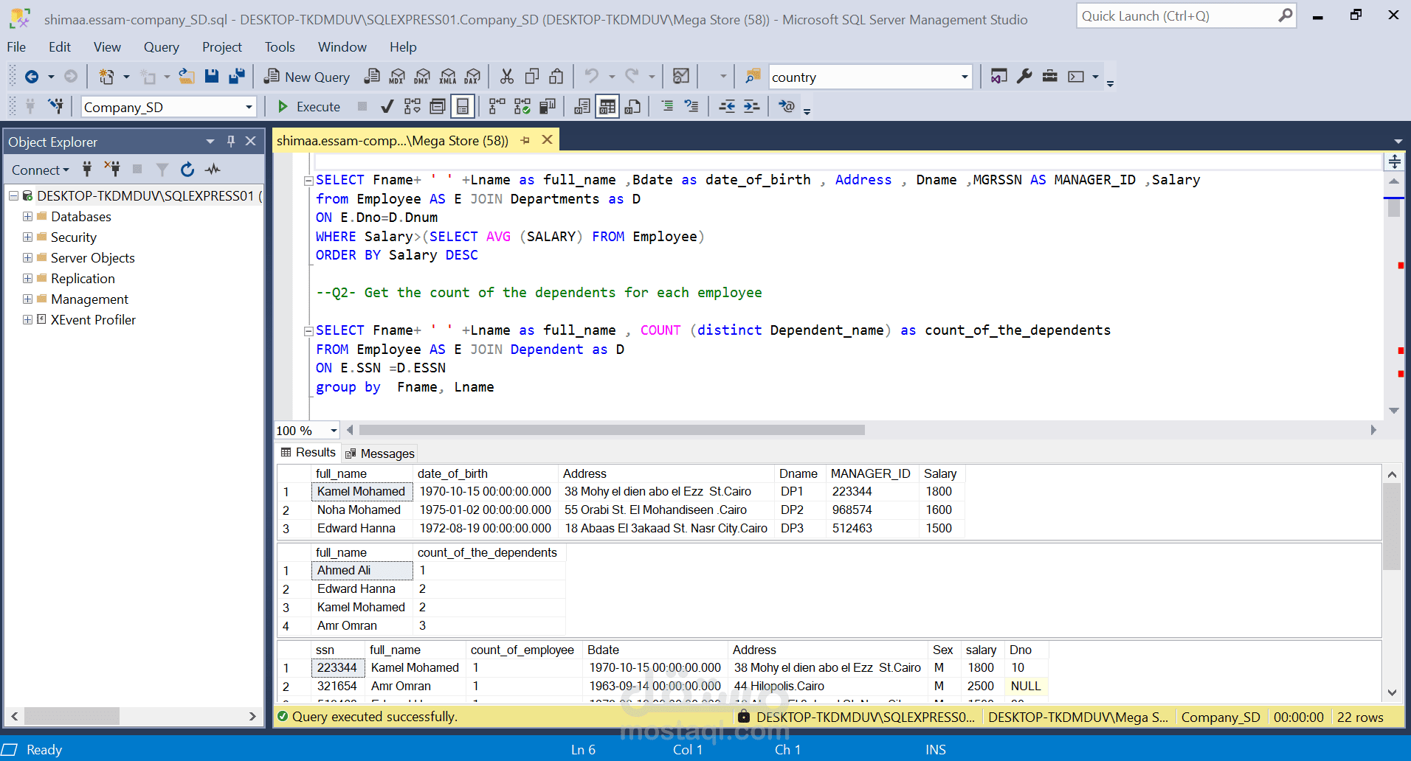
Task: Click the Display Estimated Execution Plan icon
Action: [x=413, y=107]
